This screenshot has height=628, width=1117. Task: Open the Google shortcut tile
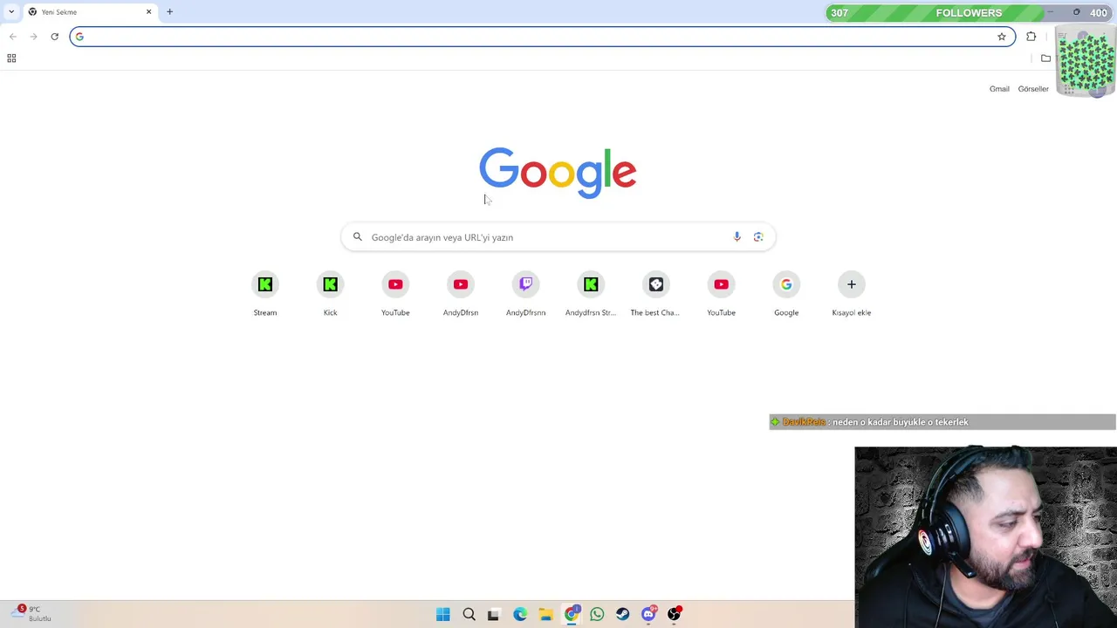(786, 293)
